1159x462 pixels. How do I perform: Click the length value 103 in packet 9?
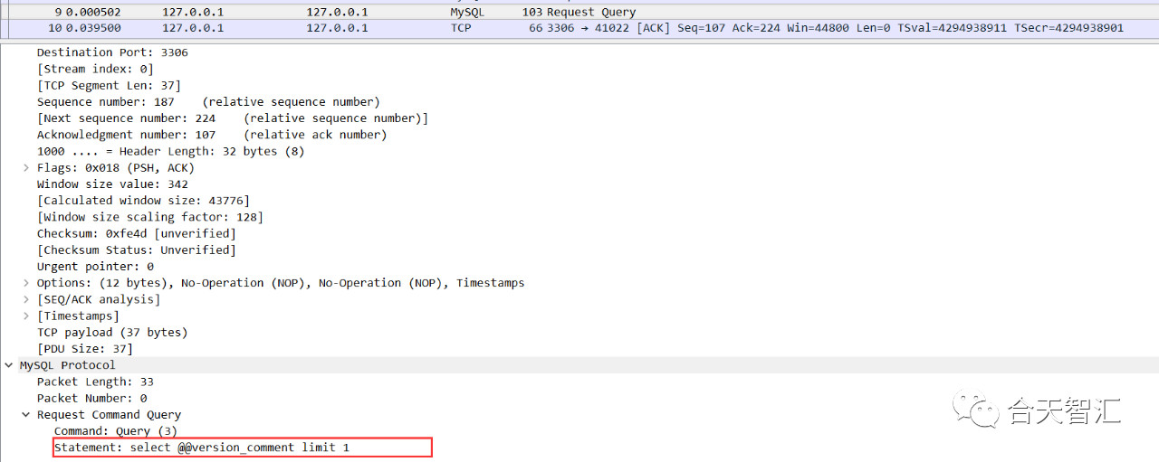pyautogui.click(x=532, y=13)
